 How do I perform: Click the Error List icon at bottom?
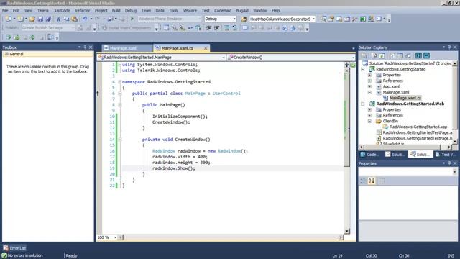click(6, 248)
